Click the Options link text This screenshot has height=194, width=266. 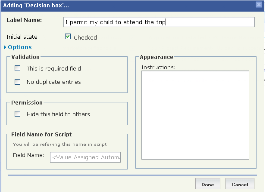(x=20, y=47)
